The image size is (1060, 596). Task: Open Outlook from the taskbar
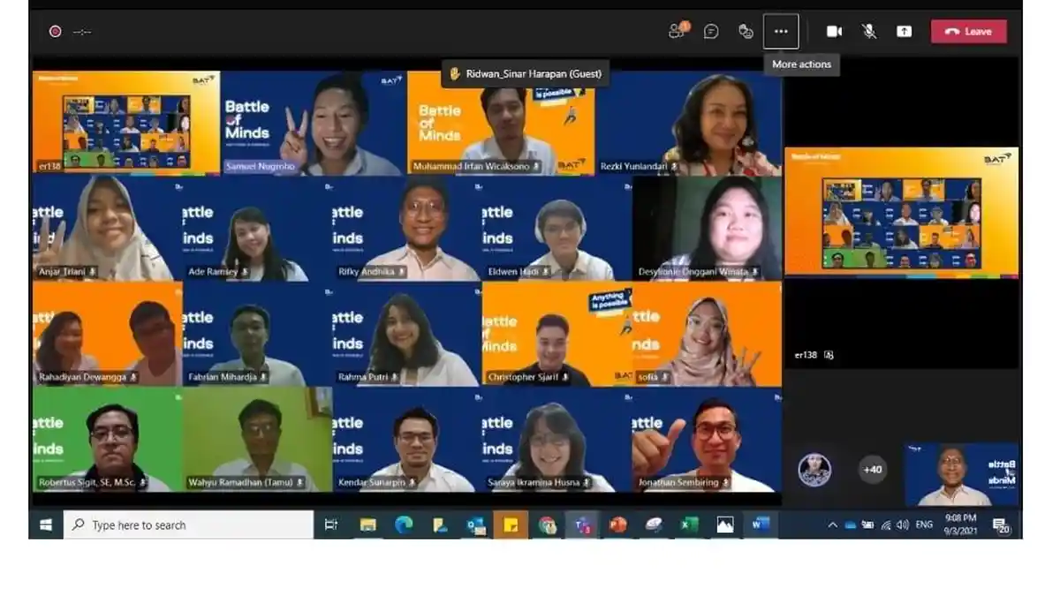(x=475, y=524)
